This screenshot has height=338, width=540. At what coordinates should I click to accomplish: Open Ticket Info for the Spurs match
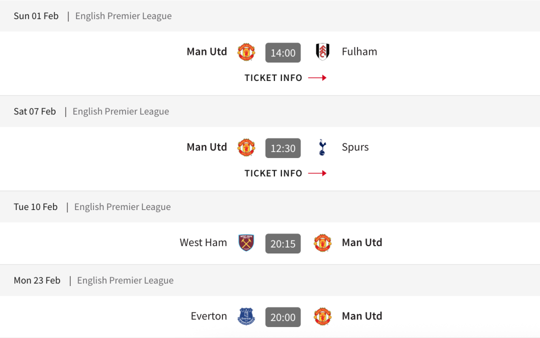(273, 173)
